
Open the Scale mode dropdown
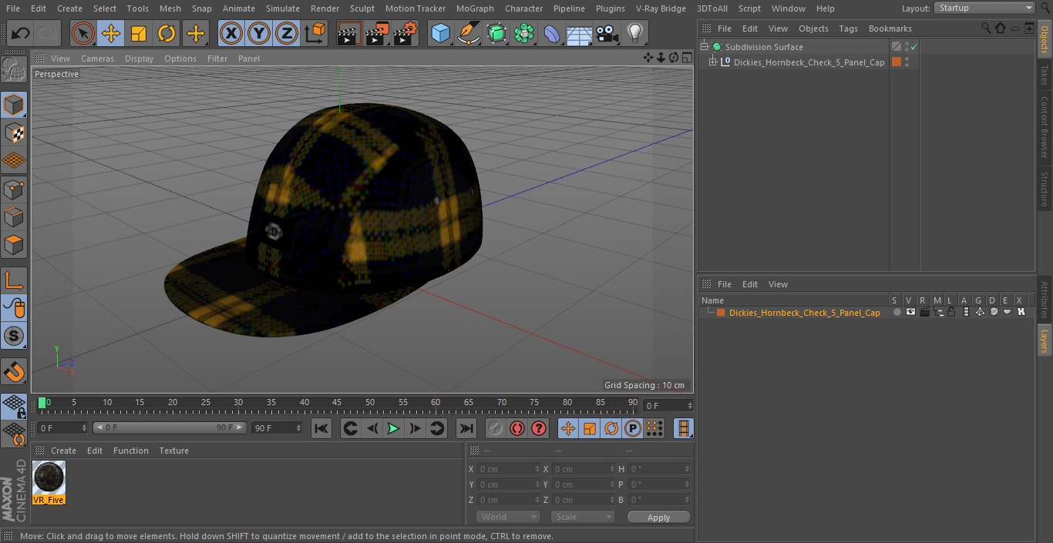(x=583, y=517)
